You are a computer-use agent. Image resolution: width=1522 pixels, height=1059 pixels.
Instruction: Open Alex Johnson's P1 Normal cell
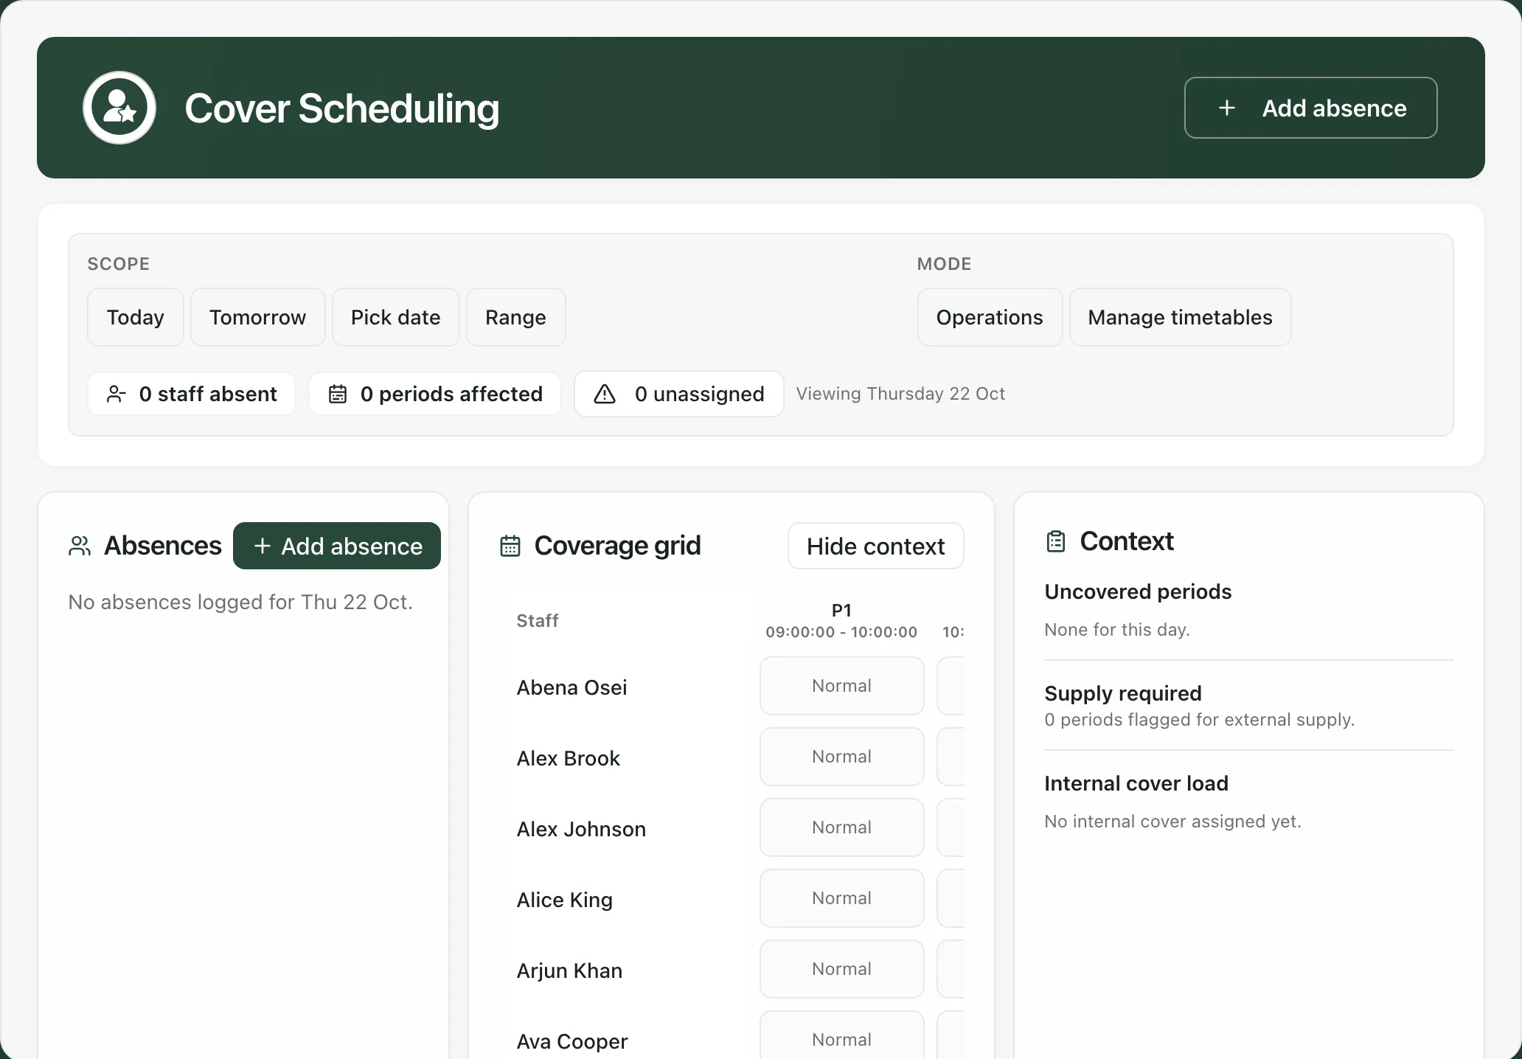pyautogui.click(x=841, y=827)
